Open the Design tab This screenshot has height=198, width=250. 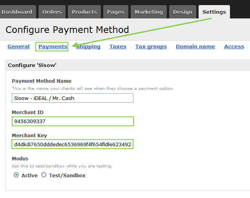click(x=183, y=12)
